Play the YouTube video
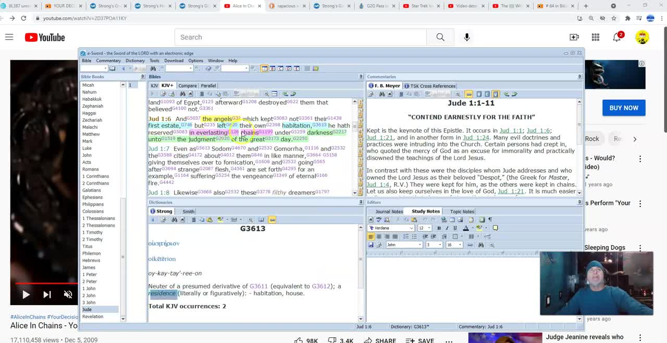 click(26, 295)
